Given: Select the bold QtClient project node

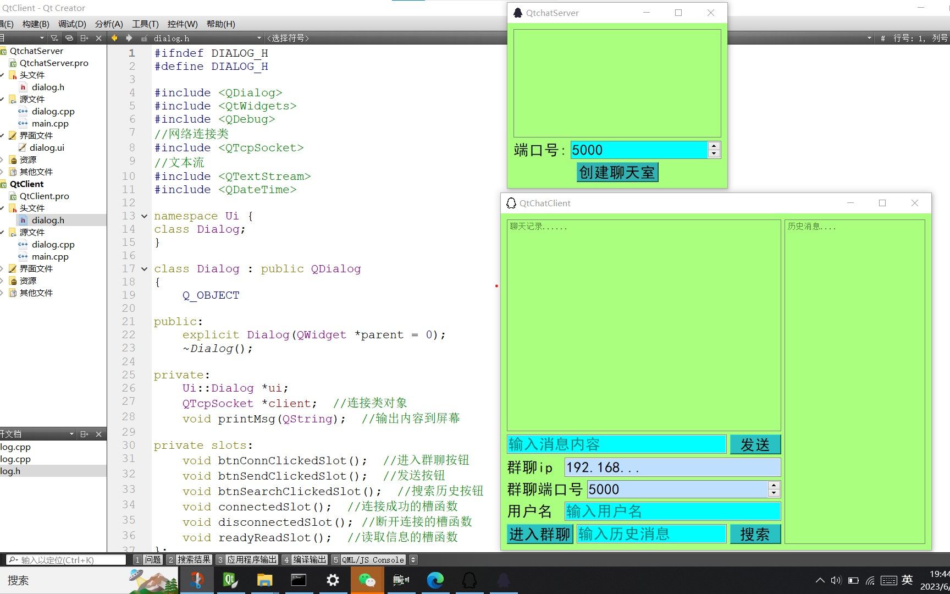Looking at the screenshot, I should [x=26, y=184].
